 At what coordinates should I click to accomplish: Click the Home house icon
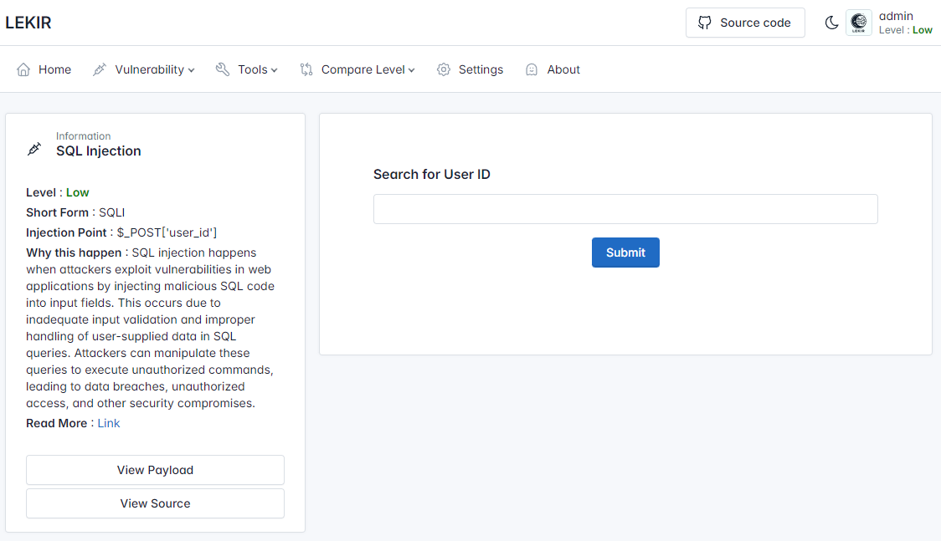23,69
